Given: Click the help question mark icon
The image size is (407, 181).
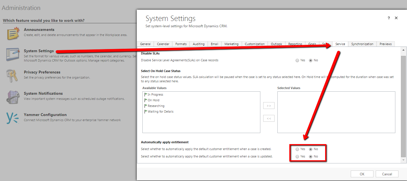Looking at the screenshot, I should [389, 18].
